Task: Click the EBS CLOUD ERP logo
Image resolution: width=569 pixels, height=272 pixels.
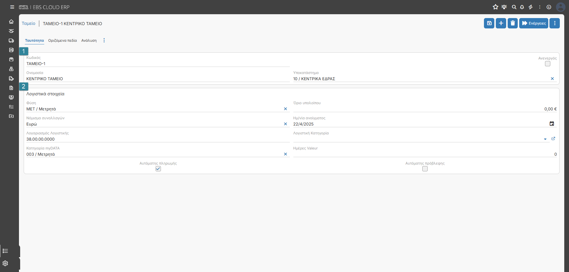Action: (44, 7)
